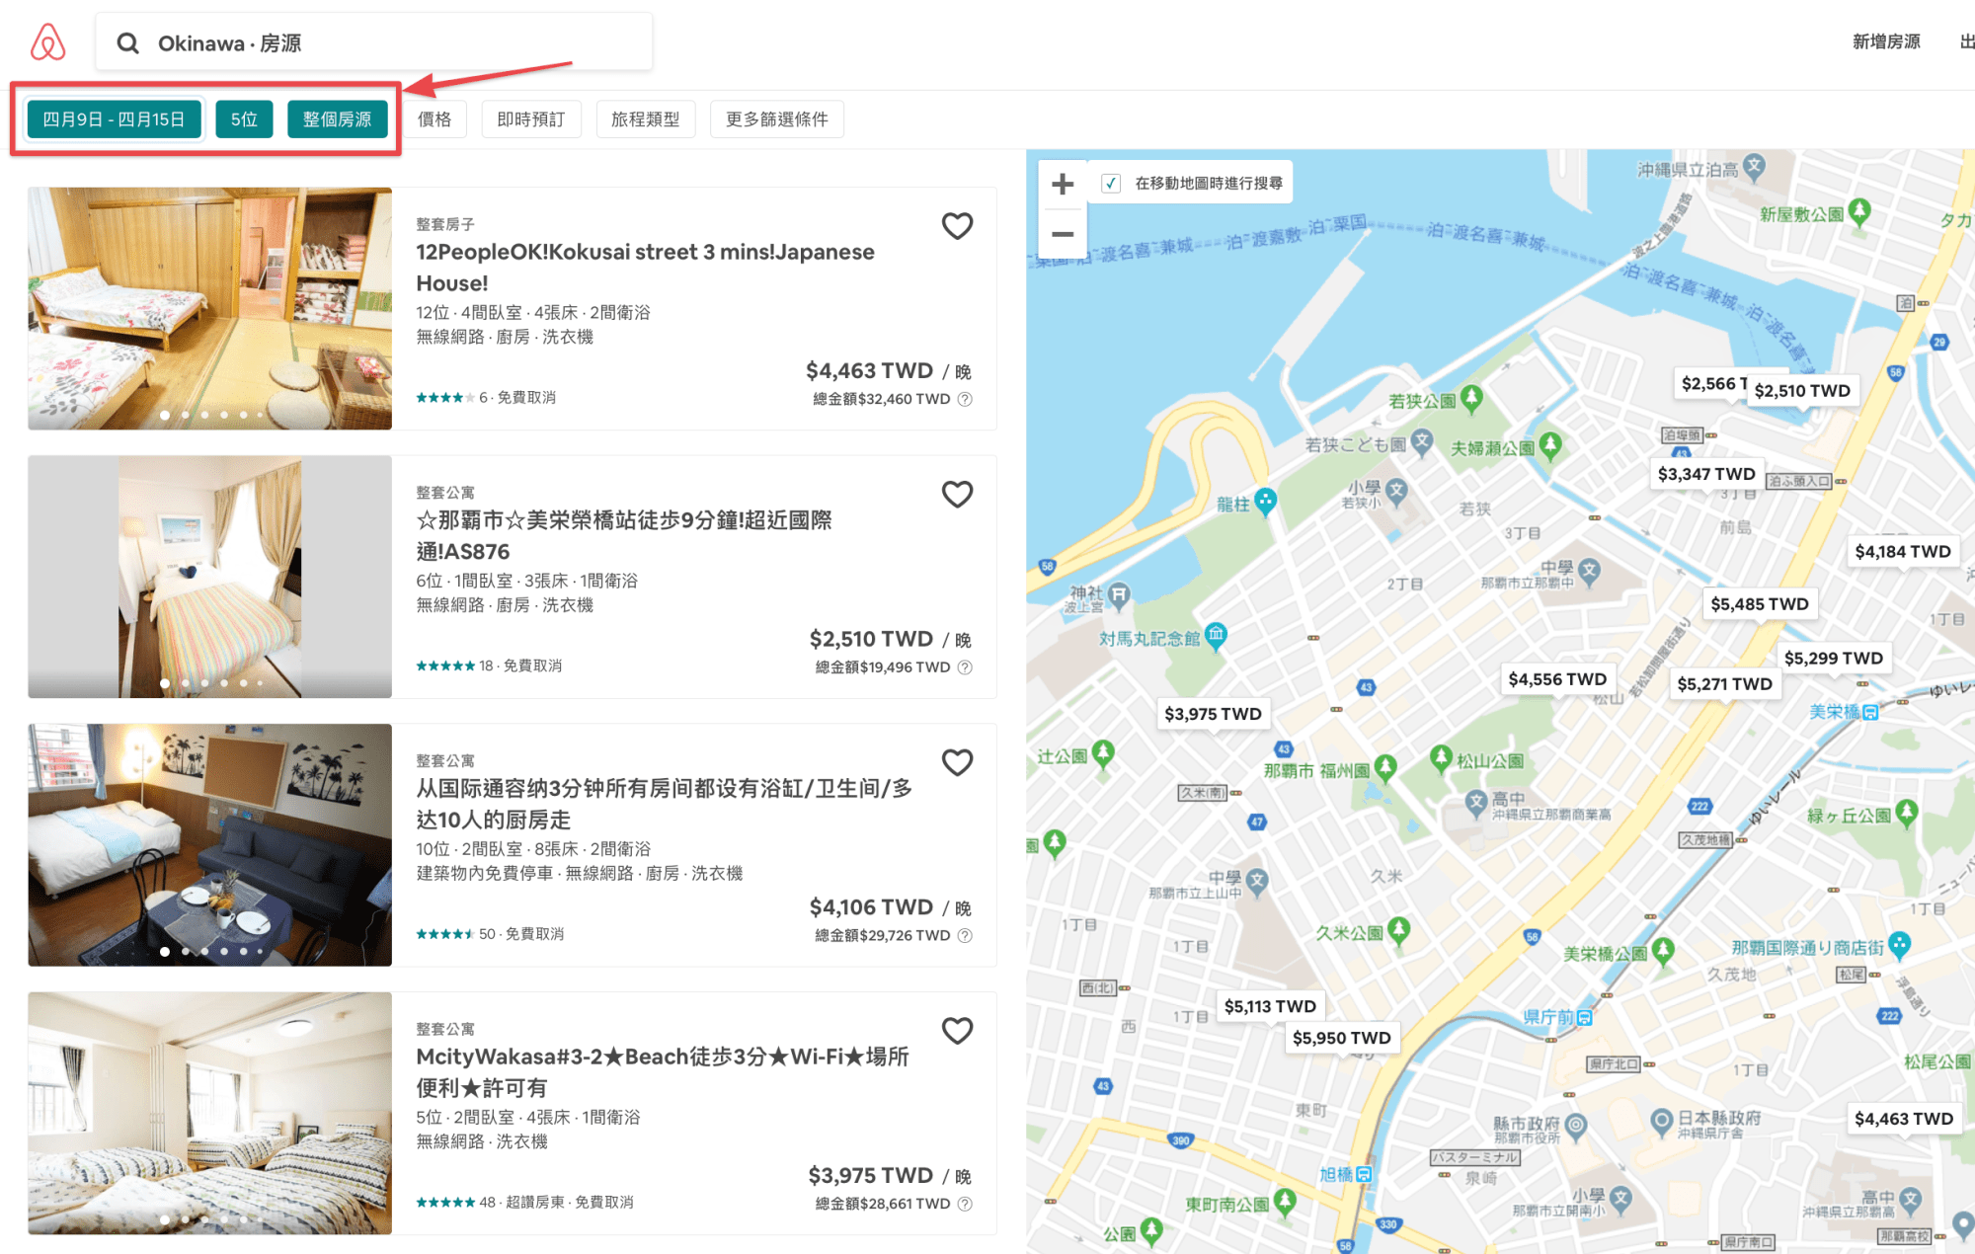Click the $3,347 TWD map price pin
The image size is (1975, 1254).
click(1706, 474)
